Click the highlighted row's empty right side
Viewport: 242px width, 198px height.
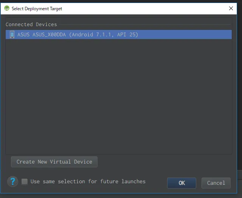coord(189,34)
